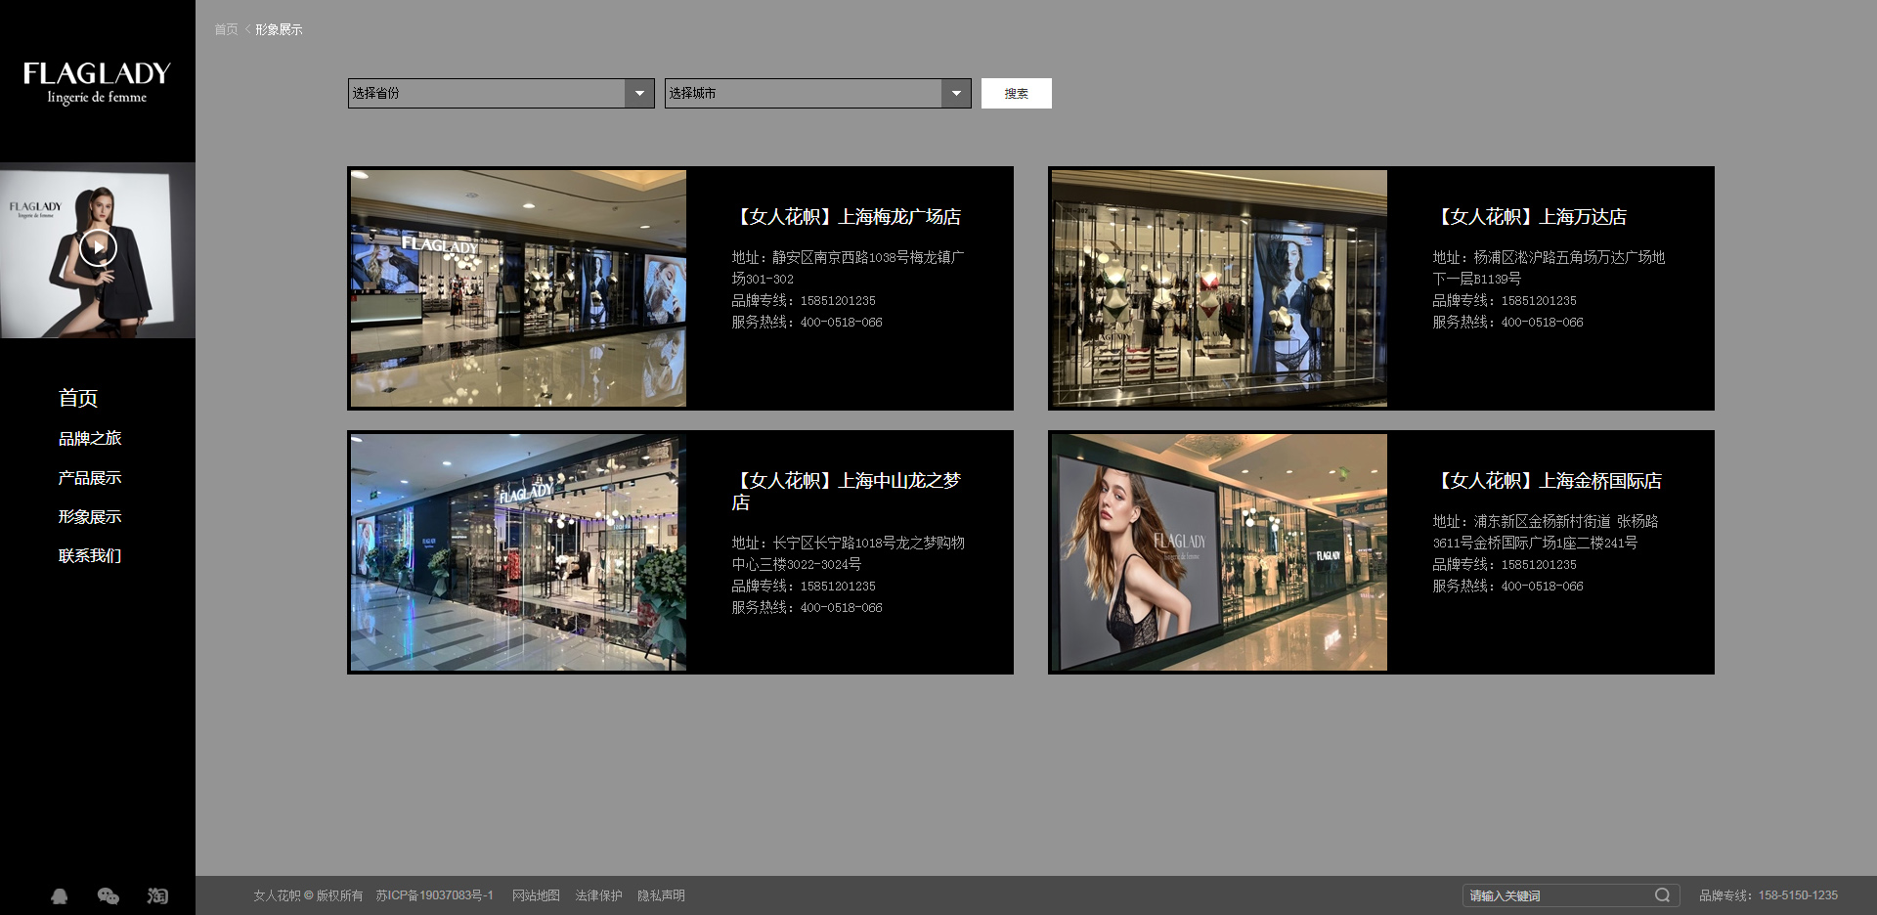This screenshot has width=1877, height=915.
Task: Click 首页 breadcrumb link
Action: tap(226, 29)
